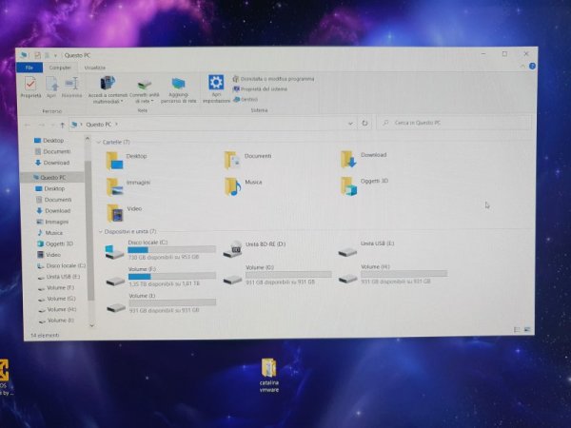Select Unità USB (E:) in navigation pane
The image size is (571, 428).
(59, 277)
